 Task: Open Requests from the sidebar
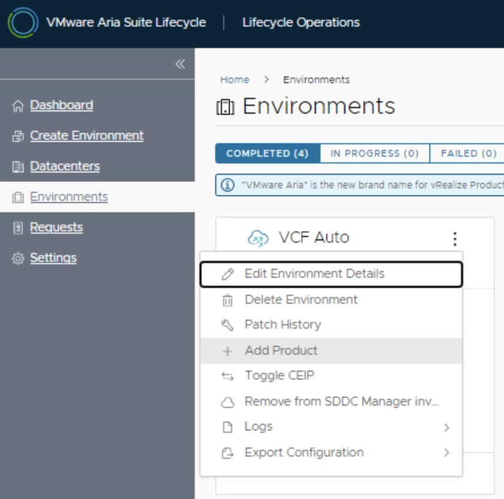[56, 227]
